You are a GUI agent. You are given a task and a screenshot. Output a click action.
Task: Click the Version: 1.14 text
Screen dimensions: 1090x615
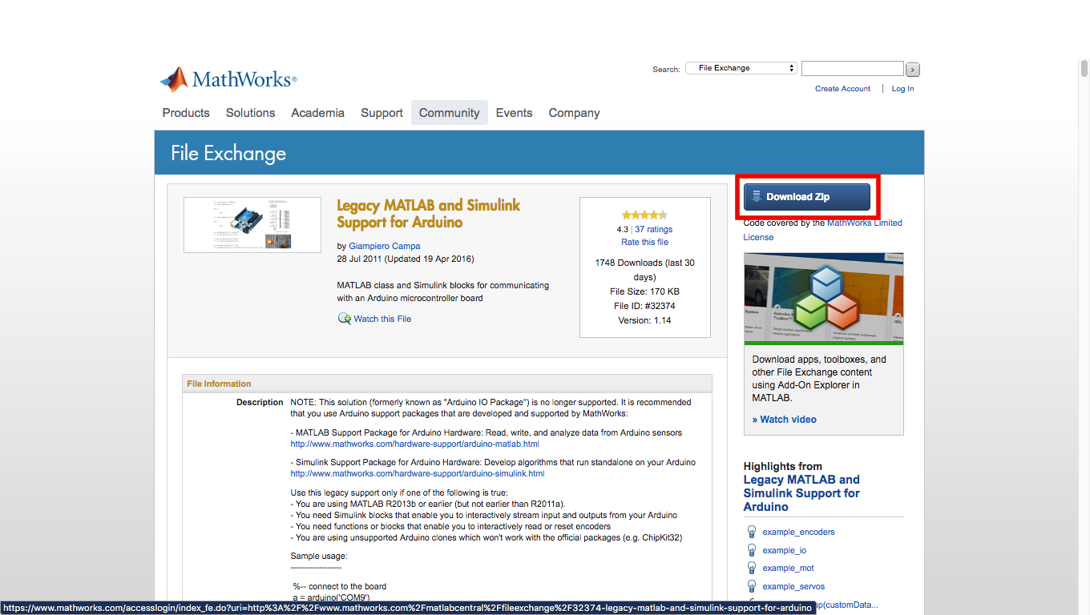[x=644, y=320]
